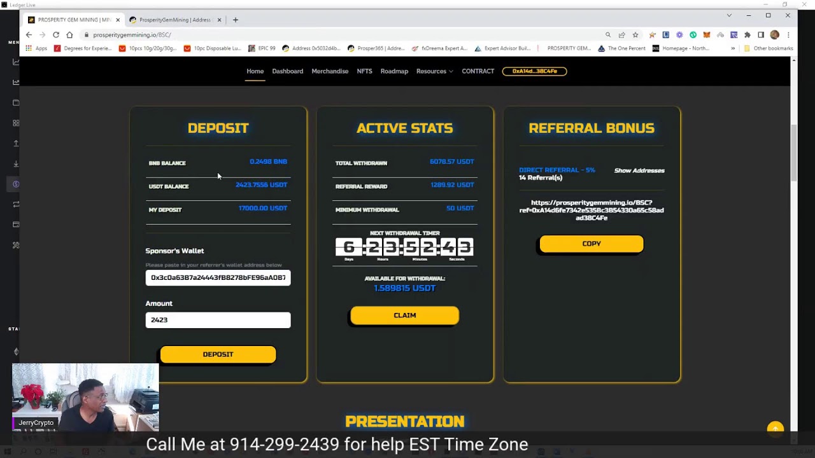Open the Apps bookmarks shortcut
815x458 pixels.
coord(36,48)
